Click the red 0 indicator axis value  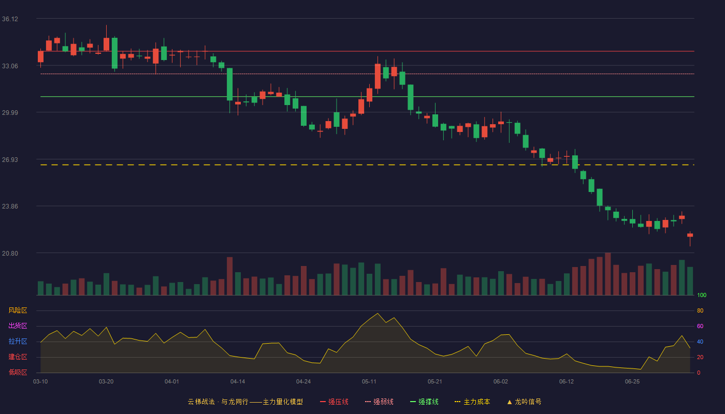tap(699, 373)
